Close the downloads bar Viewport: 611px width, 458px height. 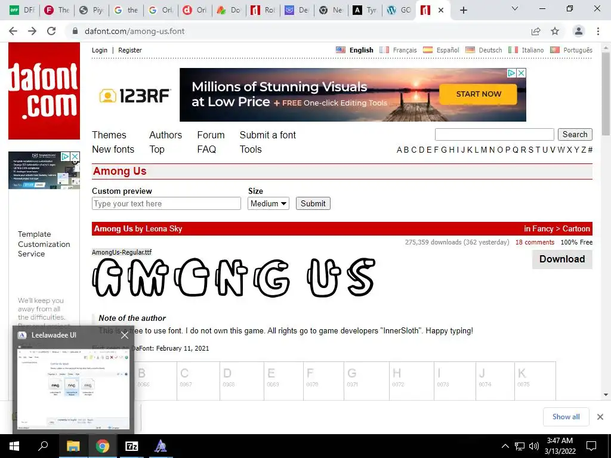click(x=600, y=417)
